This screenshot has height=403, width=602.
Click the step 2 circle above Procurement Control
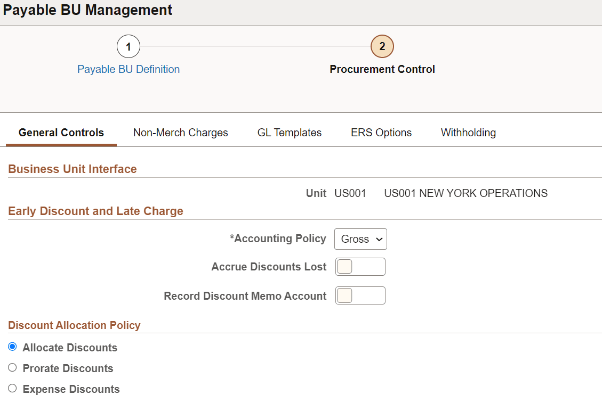pyautogui.click(x=382, y=46)
